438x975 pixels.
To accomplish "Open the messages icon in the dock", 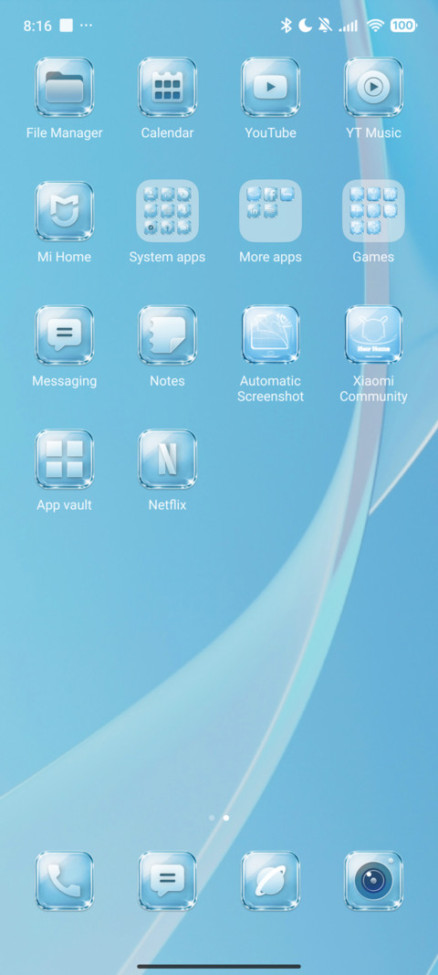I will pos(167,881).
